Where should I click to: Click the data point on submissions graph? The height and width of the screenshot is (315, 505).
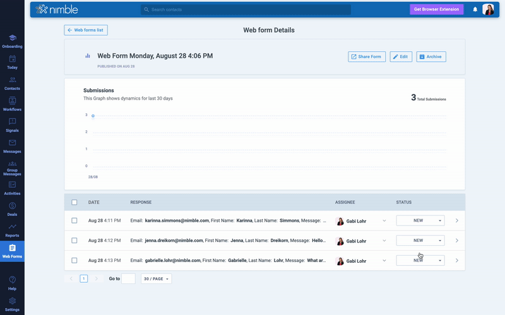tap(93, 116)
